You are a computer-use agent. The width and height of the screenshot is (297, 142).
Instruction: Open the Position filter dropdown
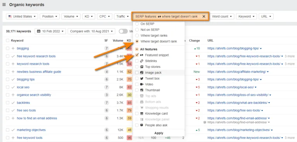tap(49, 17)
